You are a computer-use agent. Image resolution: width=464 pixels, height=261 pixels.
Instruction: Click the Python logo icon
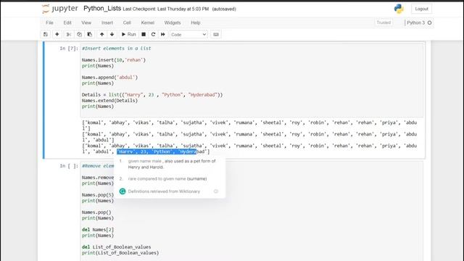(x=399, y=9)
